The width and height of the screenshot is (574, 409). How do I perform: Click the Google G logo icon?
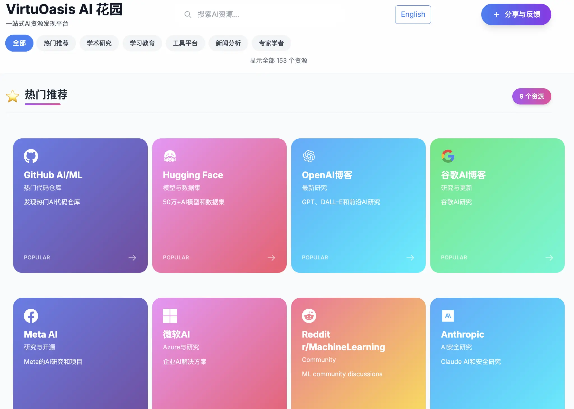(448, 156)
